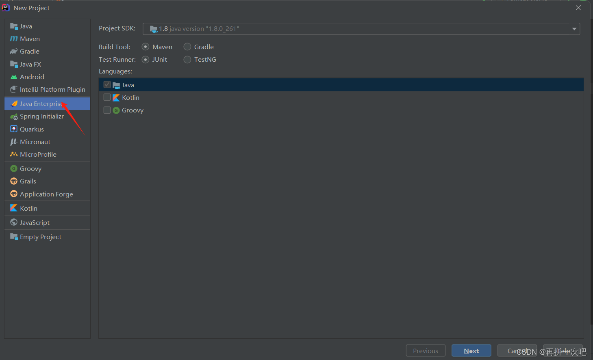Click the Previous button
This screenshot has width=593, height=360.
[x=426, y=351]
